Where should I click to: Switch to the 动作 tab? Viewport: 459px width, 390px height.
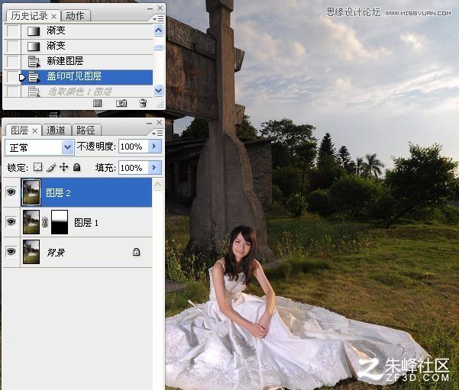click(x=75, y=16)
